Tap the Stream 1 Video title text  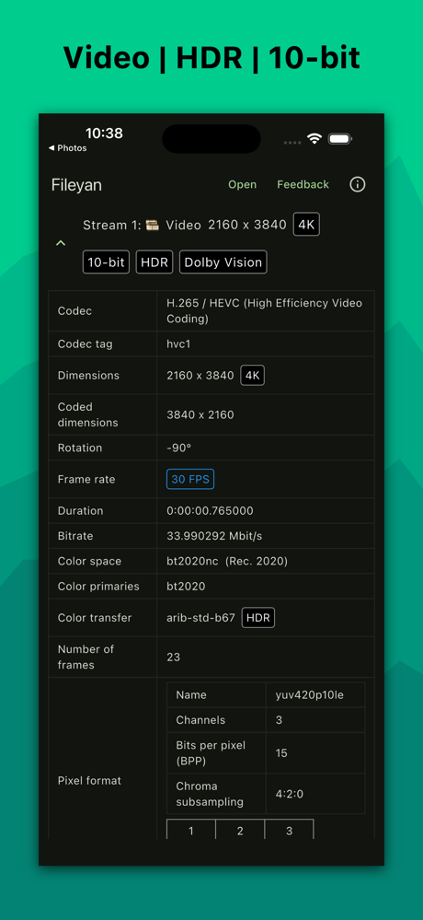185,225
